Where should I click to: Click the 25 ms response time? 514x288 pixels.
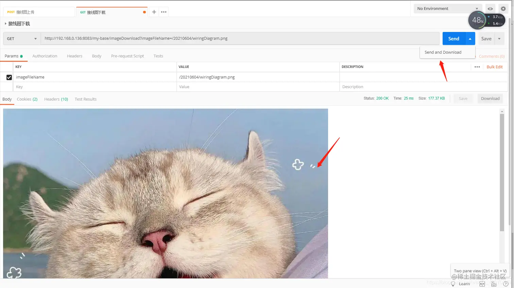coord(409,99)
